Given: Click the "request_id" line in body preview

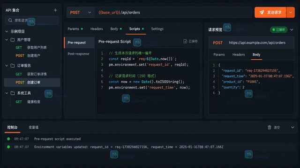Looking at the screenshot, I should 251,70.
